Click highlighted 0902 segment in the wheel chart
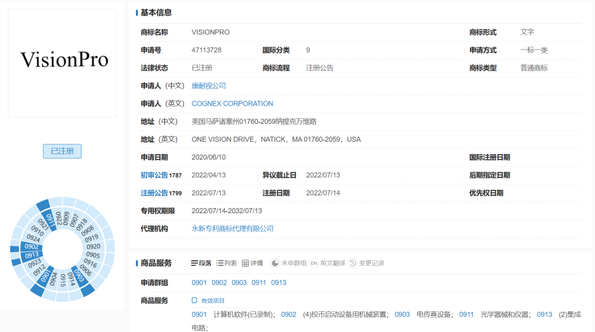Viewport: 595px width, 332px height. click(31, 247)
